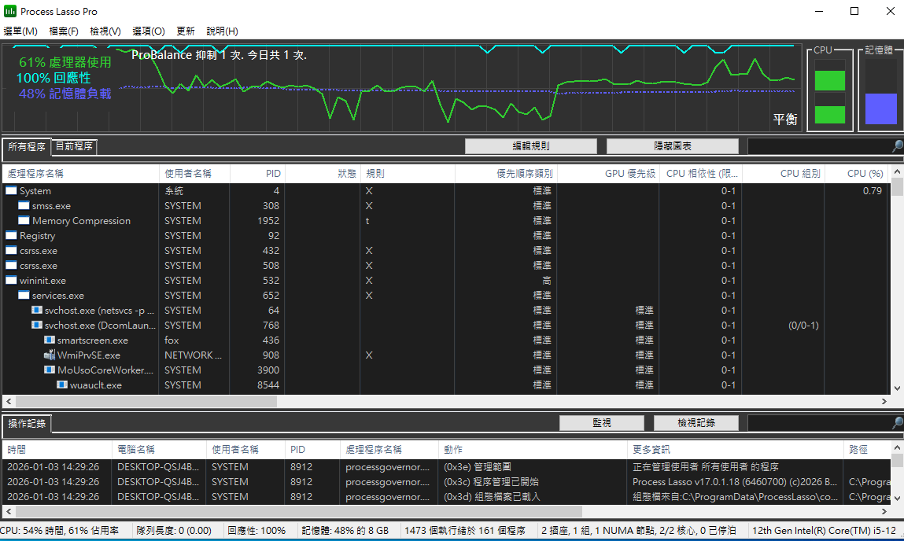Screen dimensions: 904x541
Task: Focus the process list search field
Action: (819, 146)
